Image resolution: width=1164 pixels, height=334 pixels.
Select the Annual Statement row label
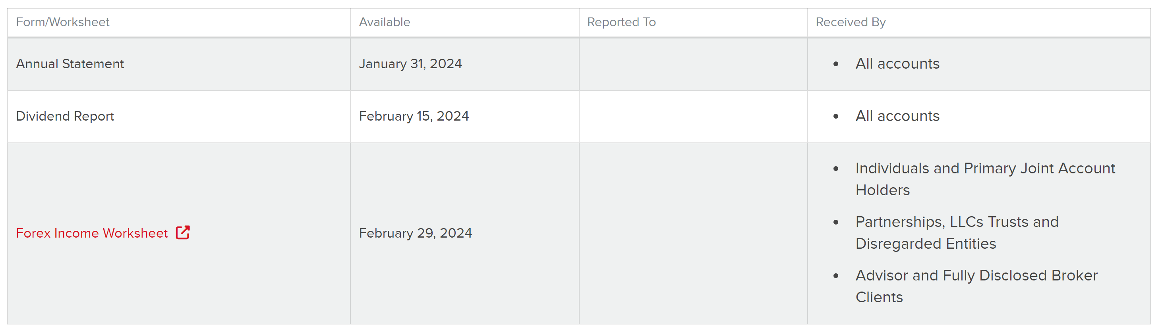[70, 63]
